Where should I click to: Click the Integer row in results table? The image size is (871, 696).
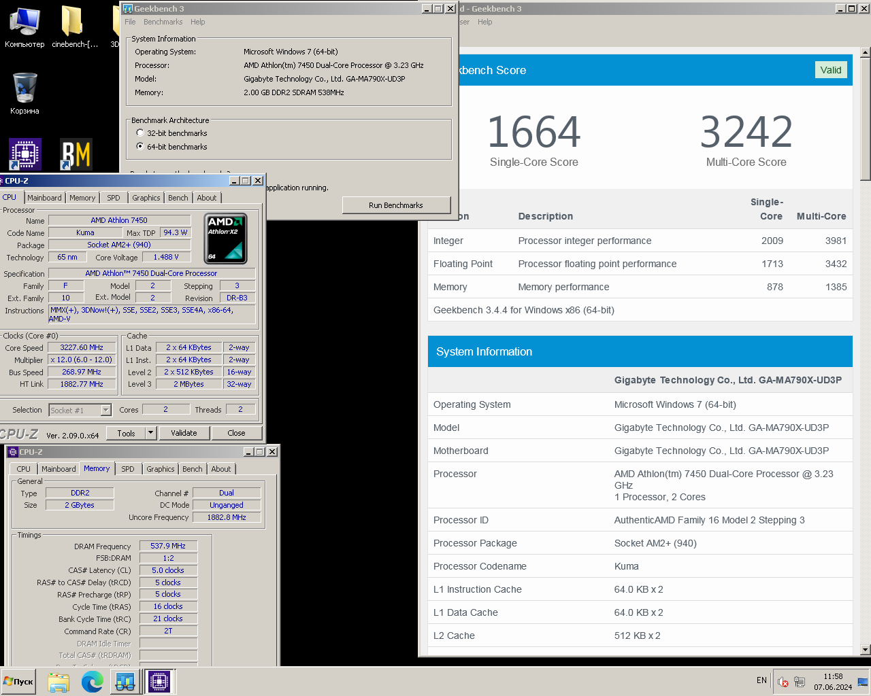640,241
